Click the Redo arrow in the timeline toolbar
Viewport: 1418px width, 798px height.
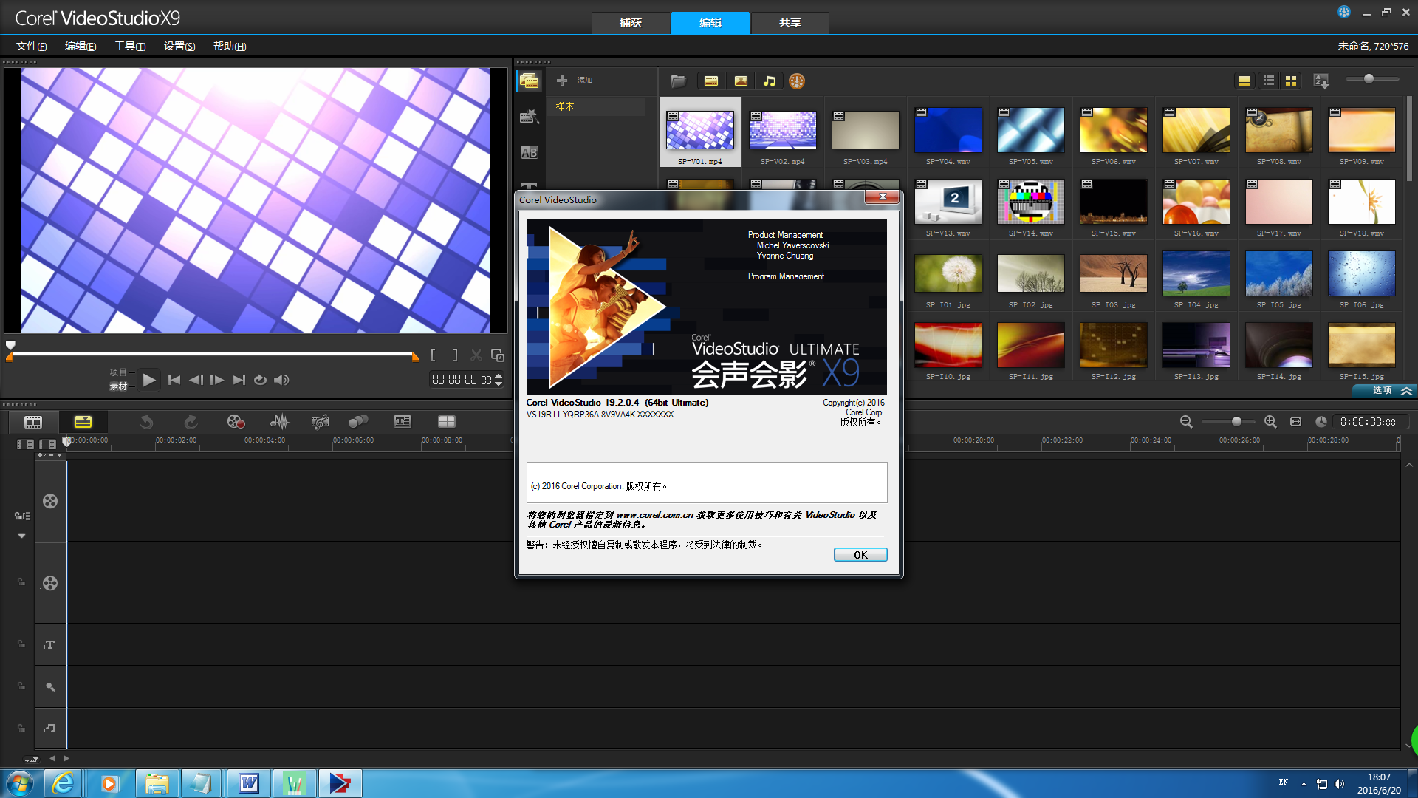click(191, 422)
